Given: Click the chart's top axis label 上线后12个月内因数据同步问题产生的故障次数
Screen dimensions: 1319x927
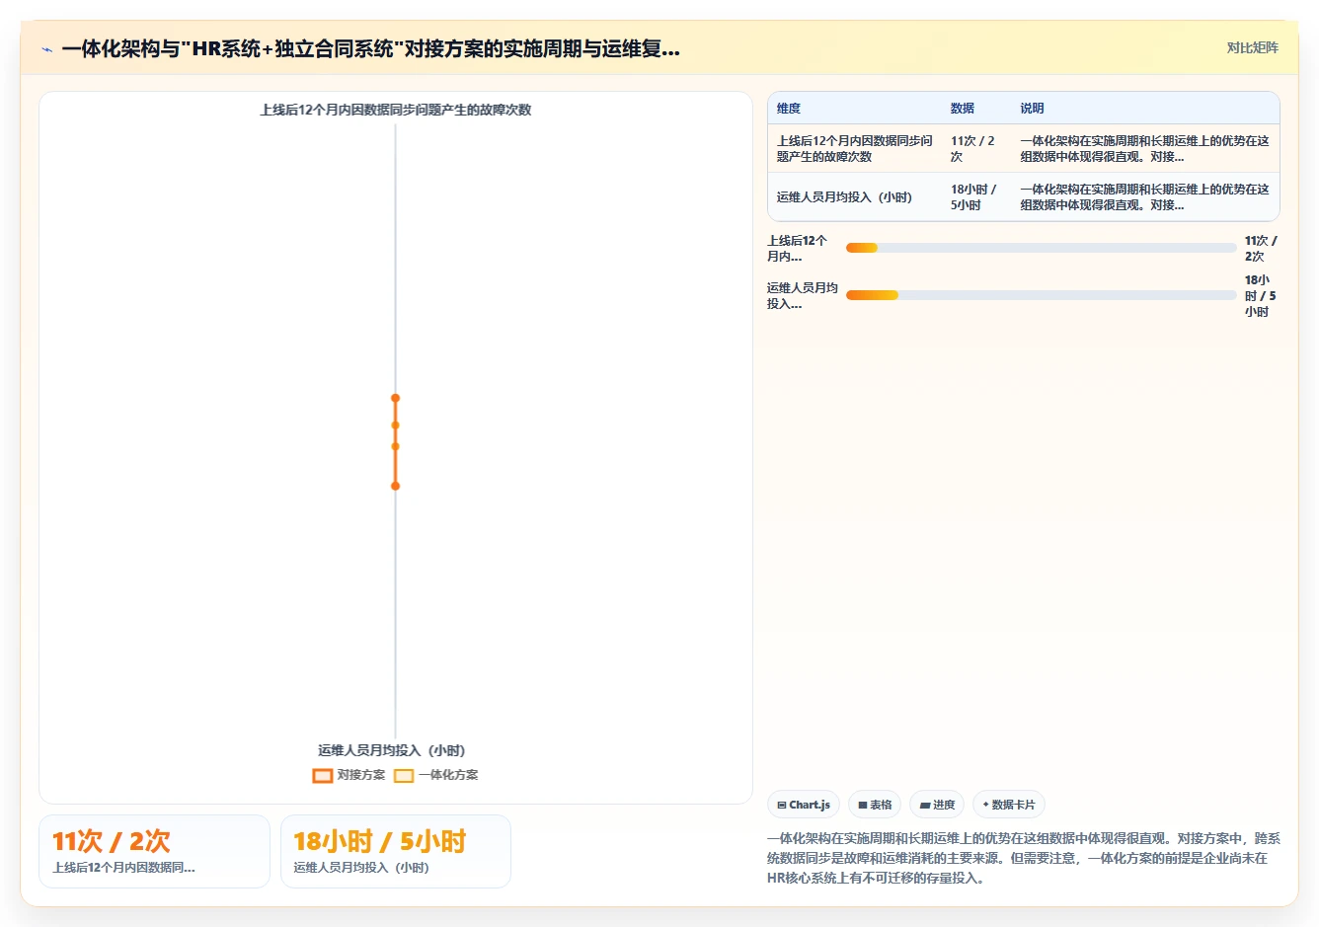Looking at the screenshot, I should click(396, 110).
